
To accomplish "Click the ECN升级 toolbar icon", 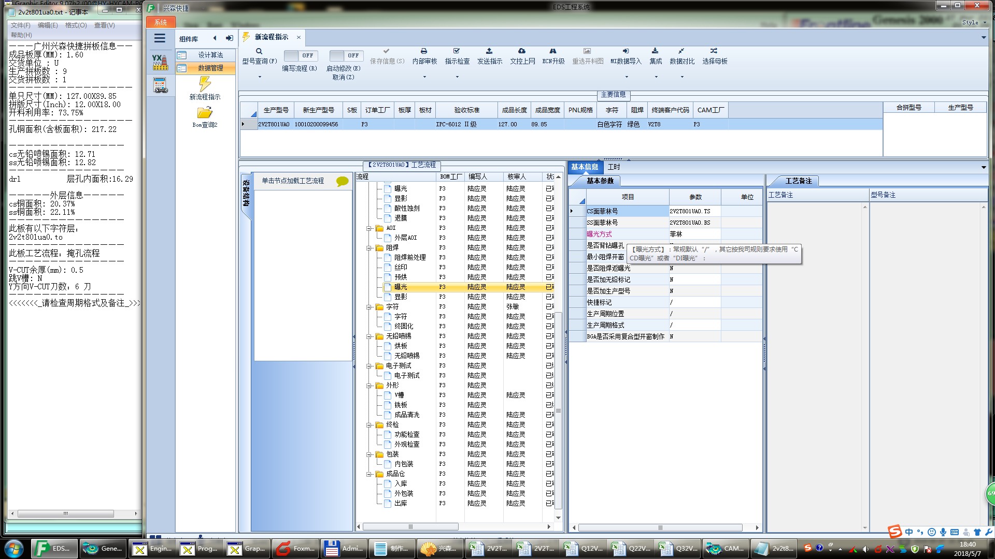I will (x=553, y=51).
